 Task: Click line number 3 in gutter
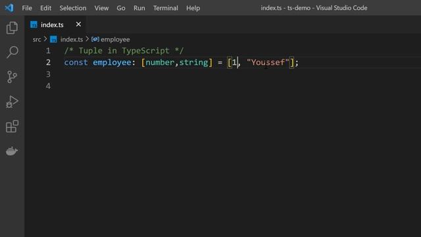[48, 74]
